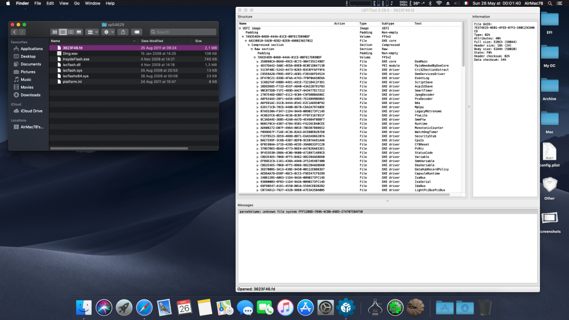This screenshot has width=569, height=320.
Task: Open the View menu
Action: [64, 3]
